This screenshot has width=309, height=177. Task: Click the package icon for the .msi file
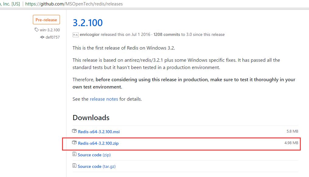75,131
